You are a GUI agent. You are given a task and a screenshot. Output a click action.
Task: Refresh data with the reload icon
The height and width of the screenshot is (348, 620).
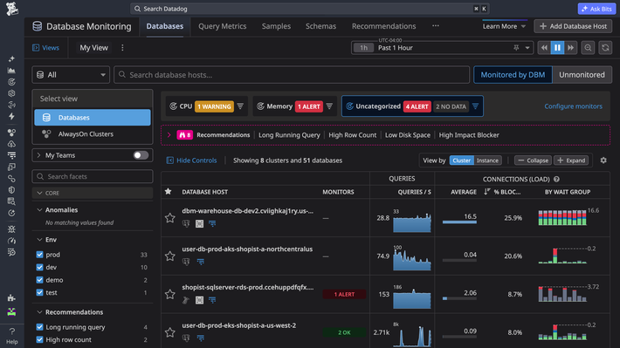point(605,48)
